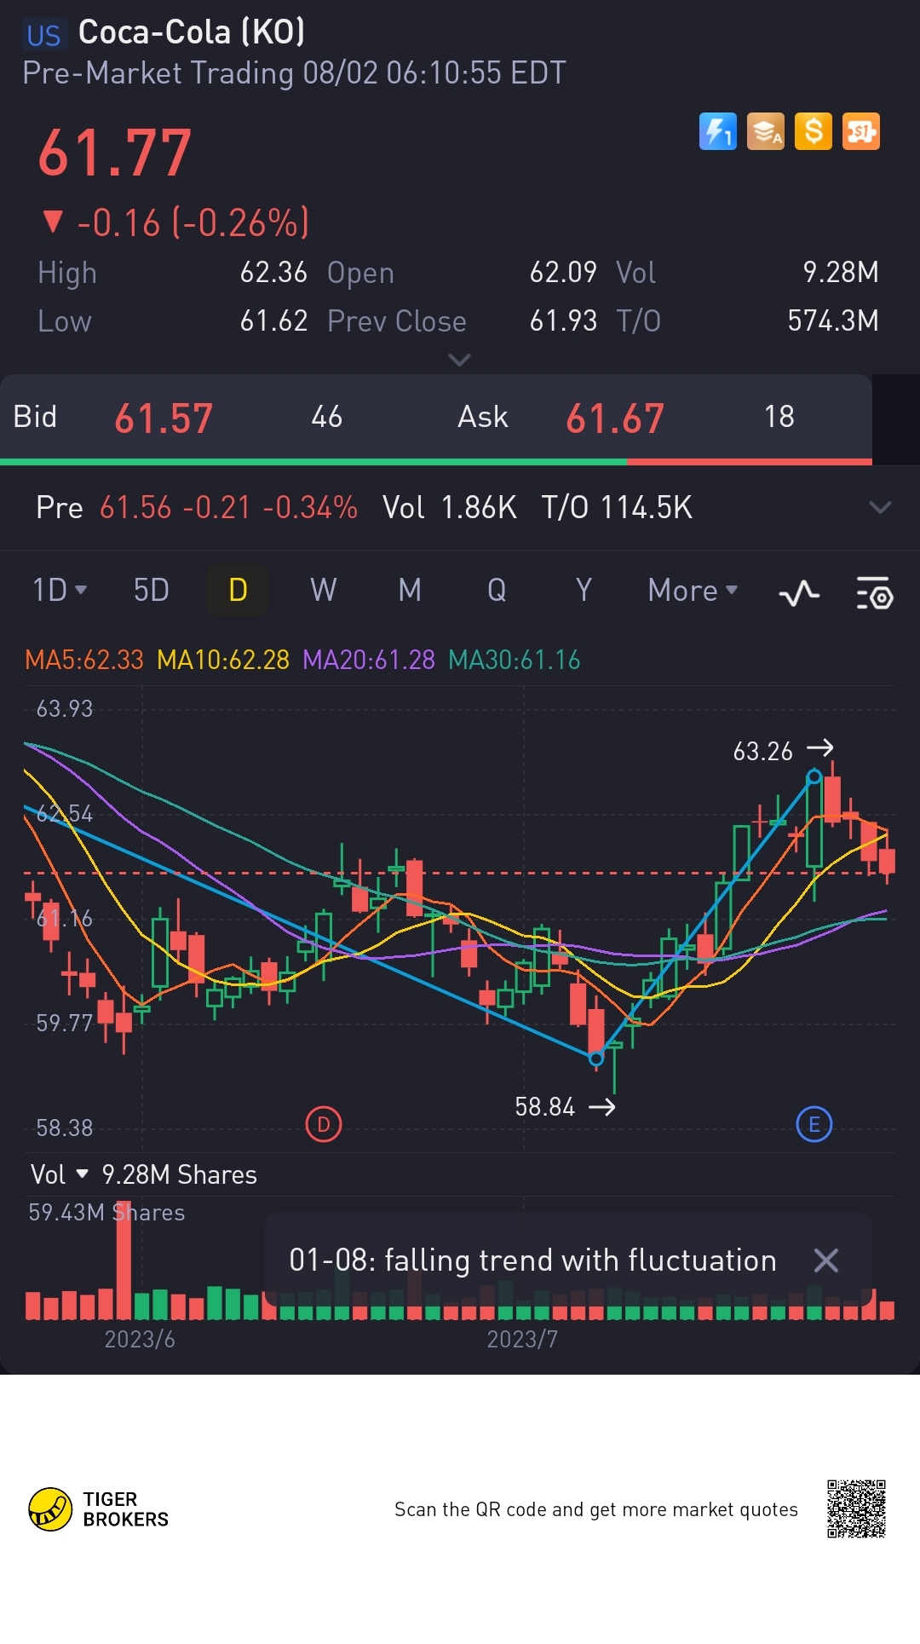Tap the Pre-Market Trading timestamp line

pos(294,73)
